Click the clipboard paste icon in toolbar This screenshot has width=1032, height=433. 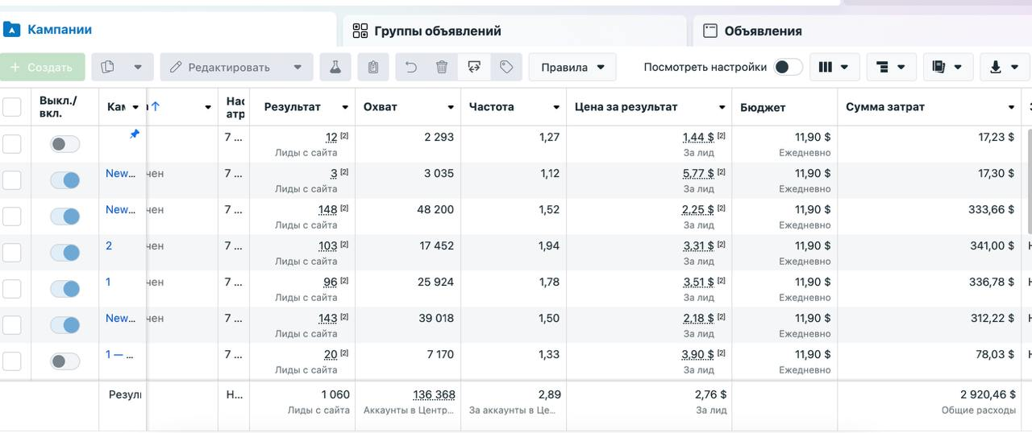pyautogui.click(x=372, y=68)
